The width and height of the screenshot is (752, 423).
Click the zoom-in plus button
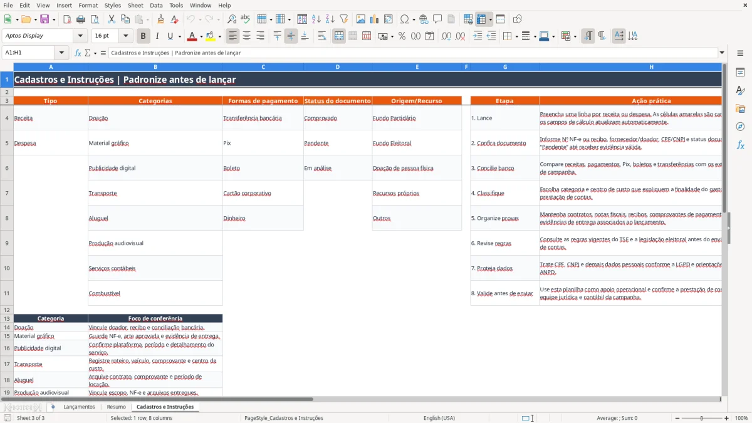(727, 418)
